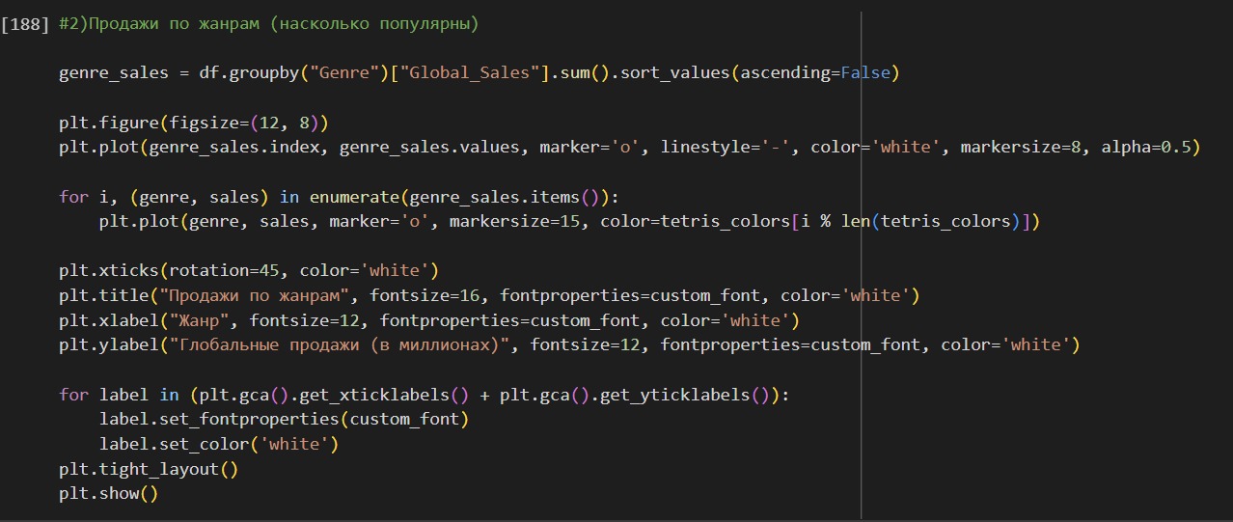Click the plt.ylabel line
This screenshot has height=522, width=1233.
[x=569, y=344]
